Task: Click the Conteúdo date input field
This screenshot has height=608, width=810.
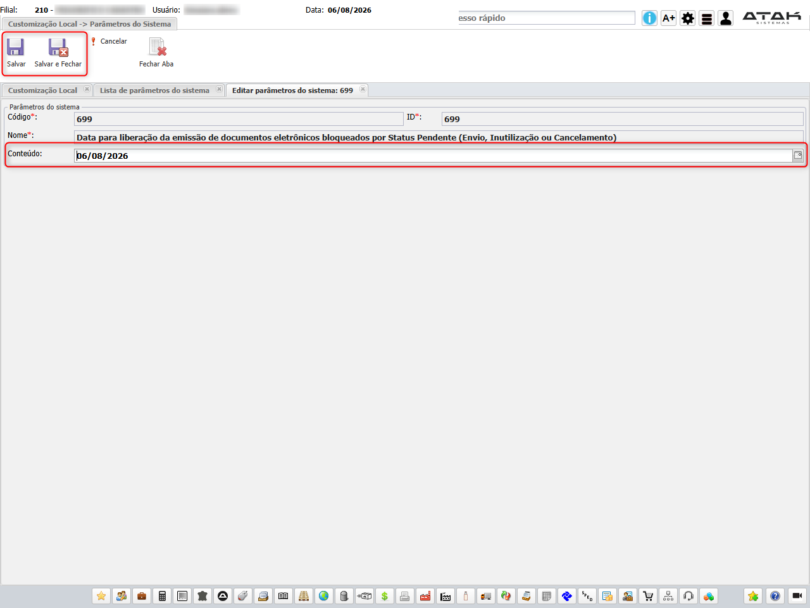Action: pos(433,156)
